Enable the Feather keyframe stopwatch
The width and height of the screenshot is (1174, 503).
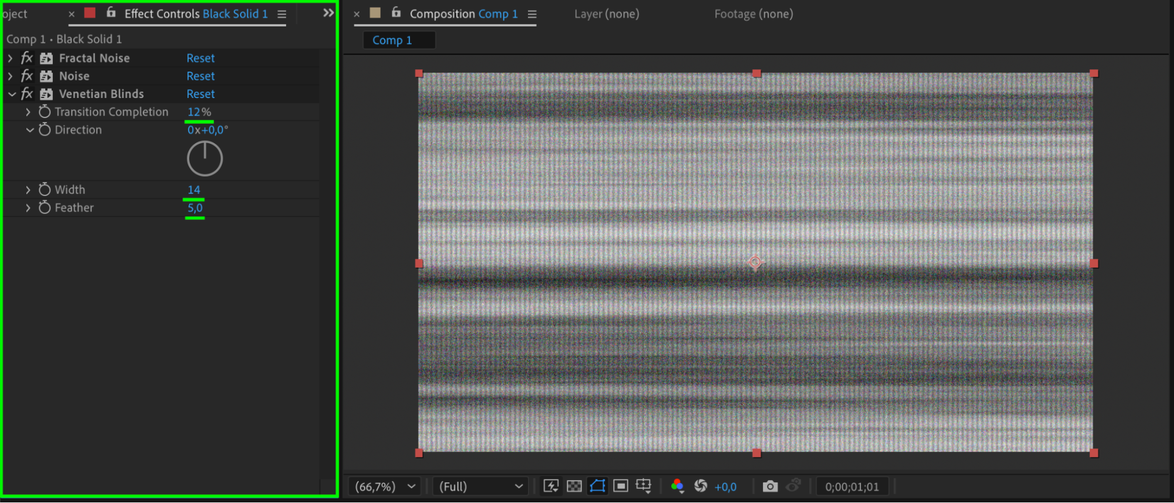[x=45, y=207]
